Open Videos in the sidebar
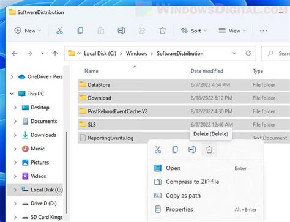Viewport: 290px width, 222px height. click(x=34, y=176)
